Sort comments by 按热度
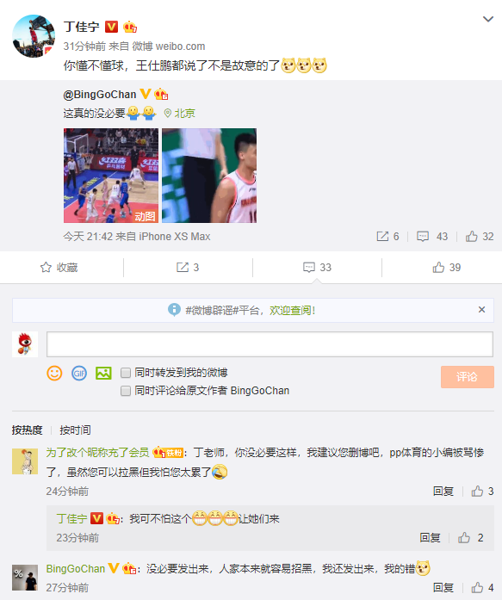The width and height of the screenshot is (502, 600). (27, 430)
